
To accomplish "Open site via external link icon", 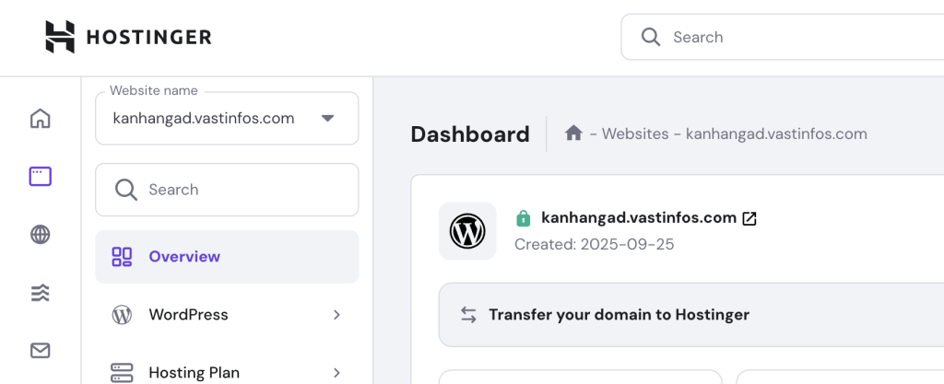I will point(750,218).
